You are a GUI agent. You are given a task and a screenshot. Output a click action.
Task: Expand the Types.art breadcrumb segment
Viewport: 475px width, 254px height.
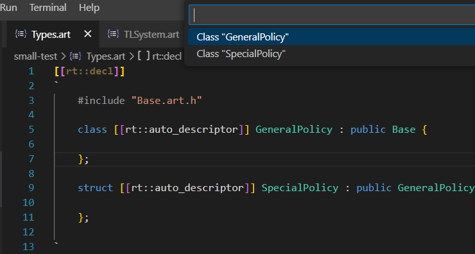[x=106, y=56]
